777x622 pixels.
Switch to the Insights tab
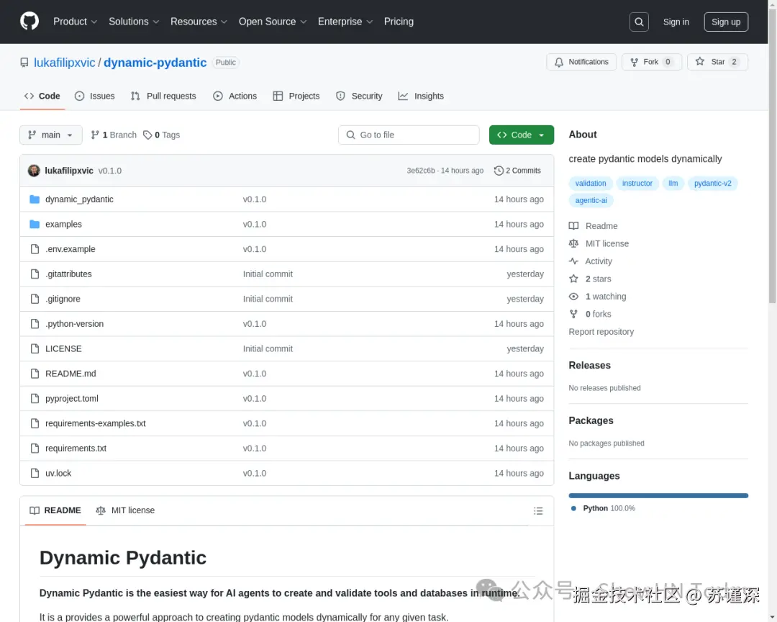point(421,96)
